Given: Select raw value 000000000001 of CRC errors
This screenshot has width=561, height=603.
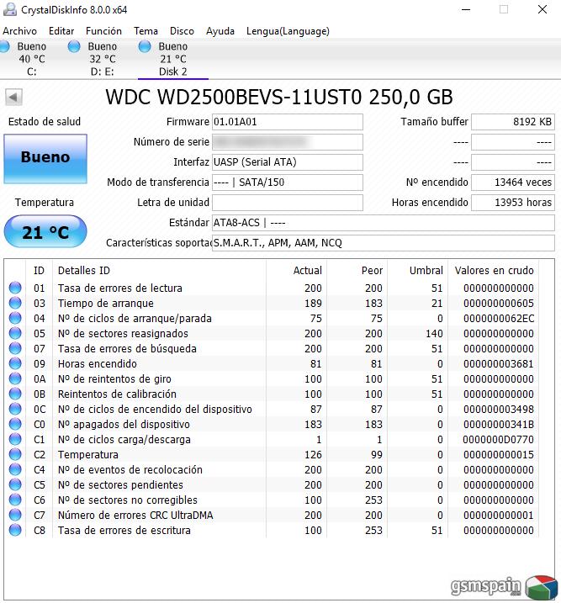Looking at the screenshot, I should coord(498,515).
